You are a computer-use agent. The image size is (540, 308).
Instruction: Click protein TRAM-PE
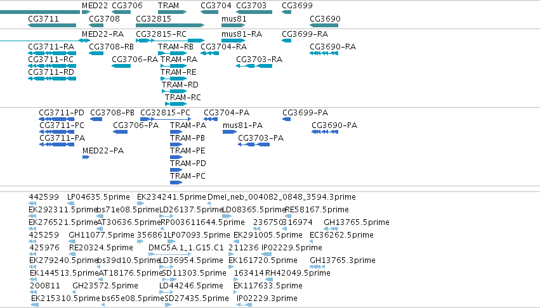[x=188, y=151]
